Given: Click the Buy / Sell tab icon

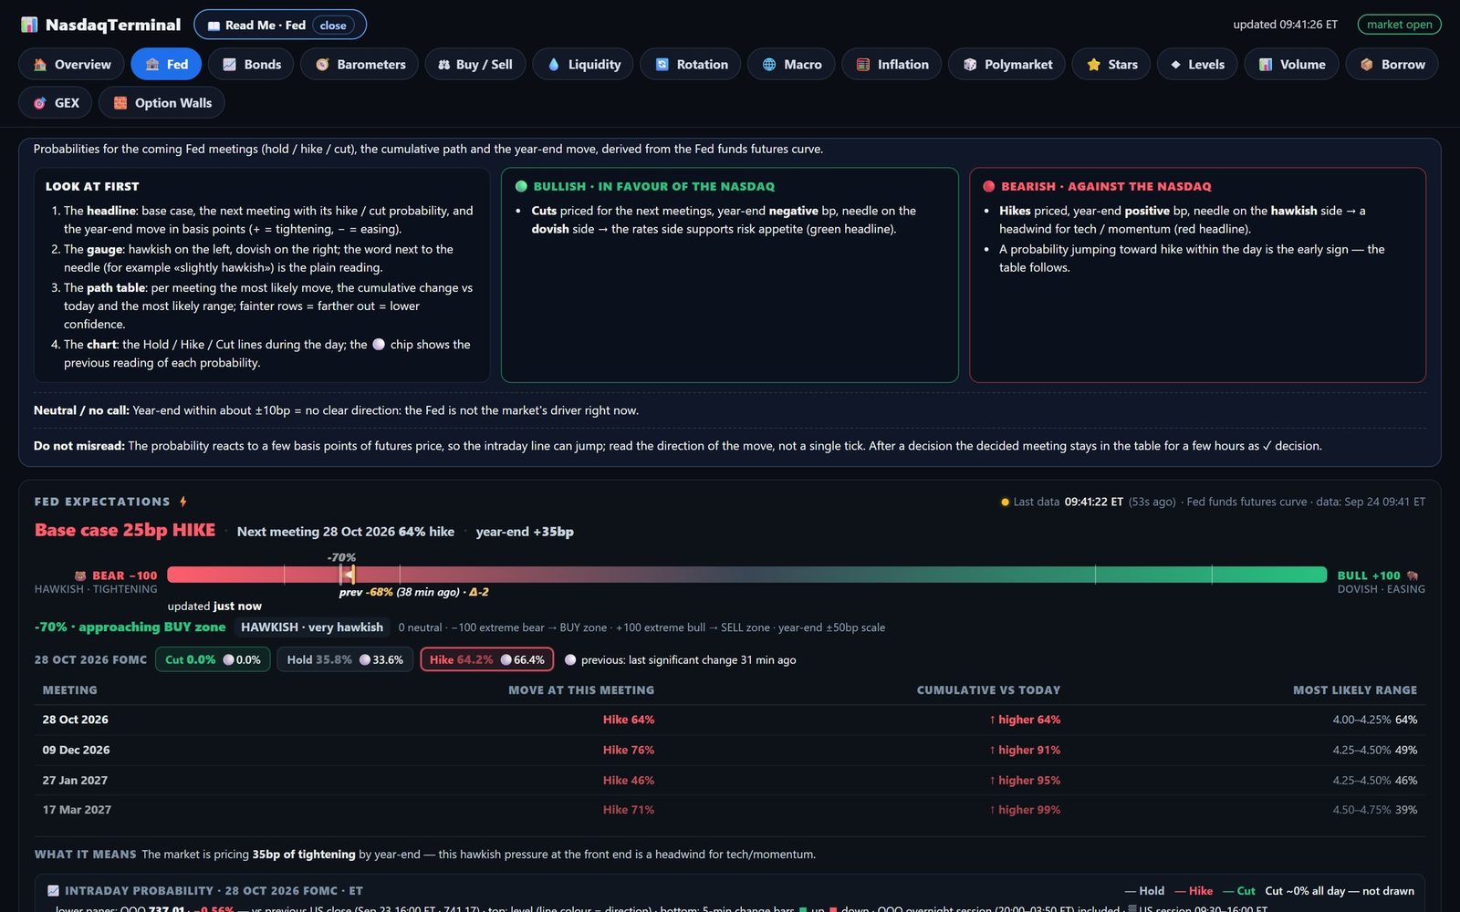Looking at the screenshot, I should [444, 65].
